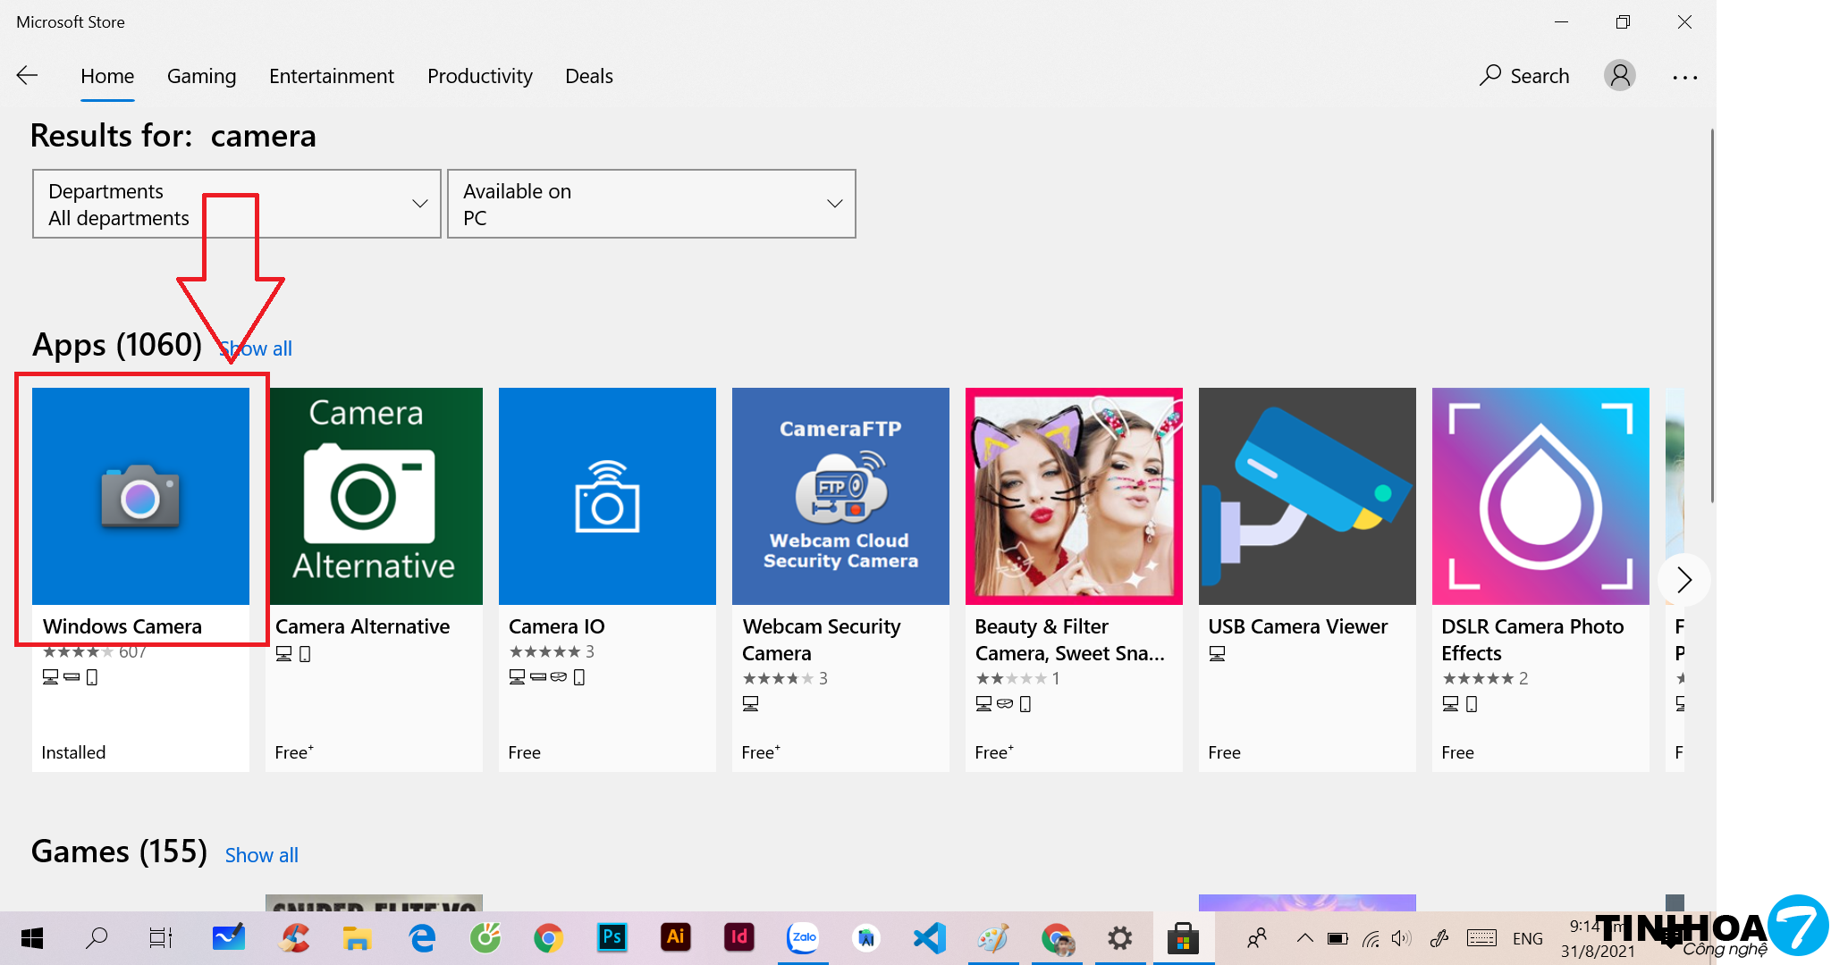Expand the Available on PC dropdown
The image size is (1831, 965).
point(651,204)
